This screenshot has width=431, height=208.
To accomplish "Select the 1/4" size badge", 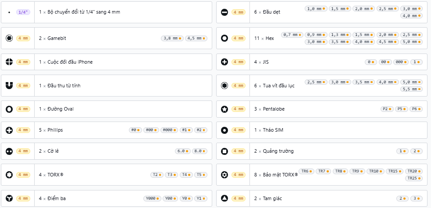I will (x=23, y=12).
